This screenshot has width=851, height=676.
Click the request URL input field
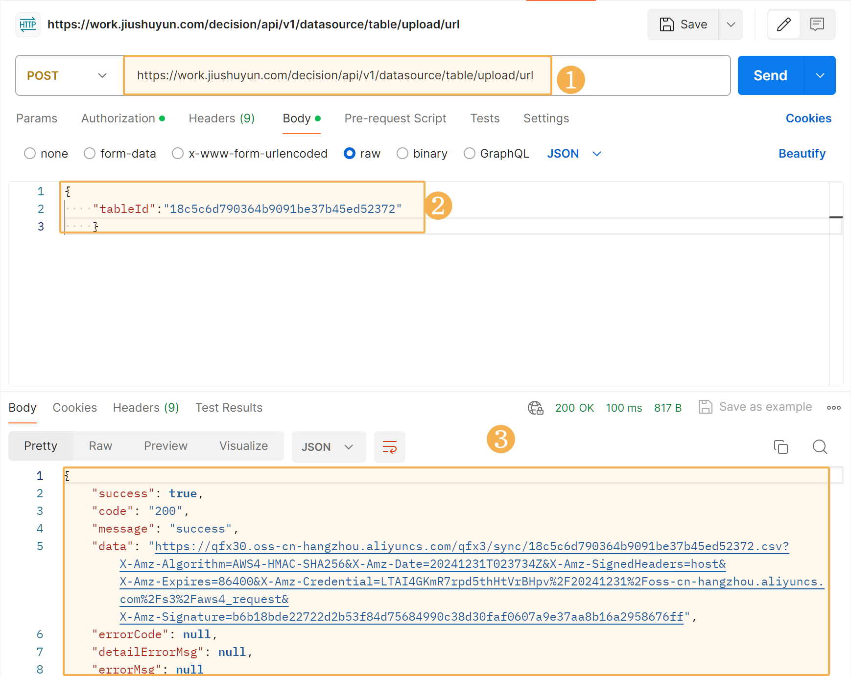coord(335,75)
